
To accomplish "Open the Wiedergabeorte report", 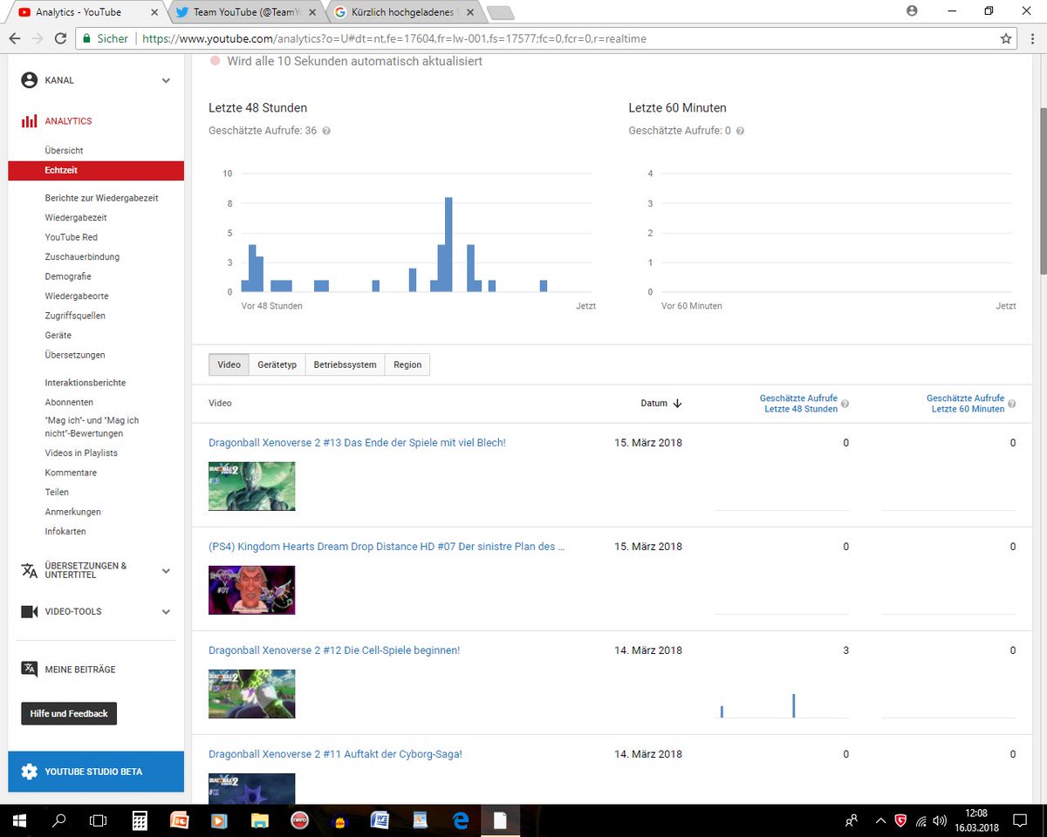I will coord(77,296).
